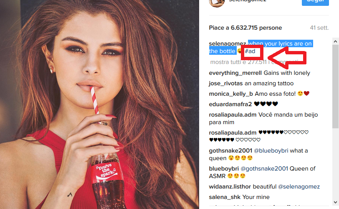Click the comments scrollbar thumb

336,87
